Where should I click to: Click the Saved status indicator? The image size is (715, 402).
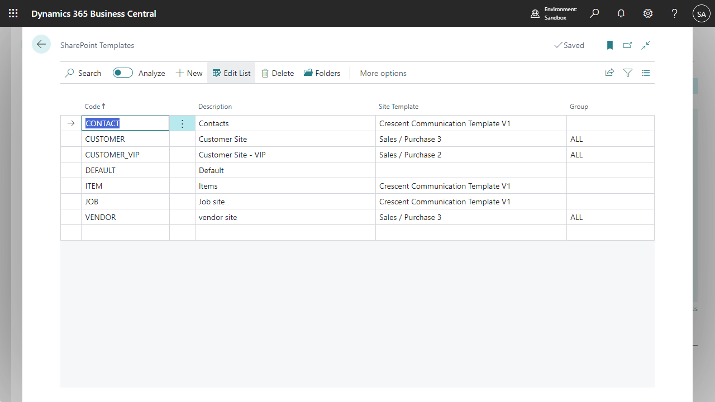pos(569,45)
